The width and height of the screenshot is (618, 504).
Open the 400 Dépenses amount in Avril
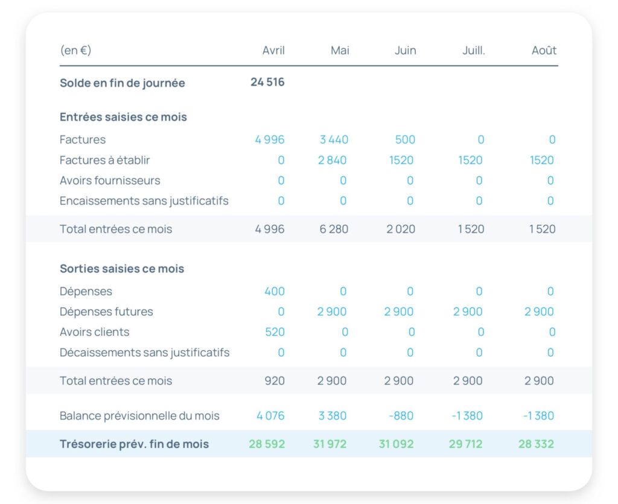pyautogui.click(x=274, y=292)
